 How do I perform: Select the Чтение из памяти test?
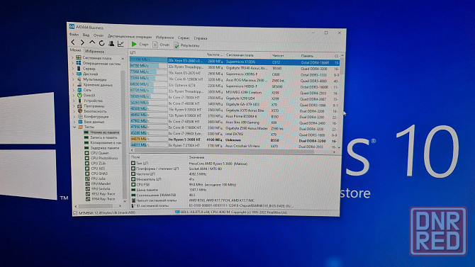[104, 132]
